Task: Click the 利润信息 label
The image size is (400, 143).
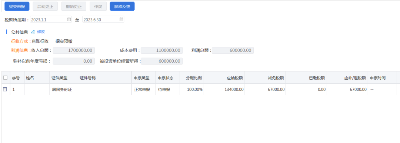Action: 21,50
